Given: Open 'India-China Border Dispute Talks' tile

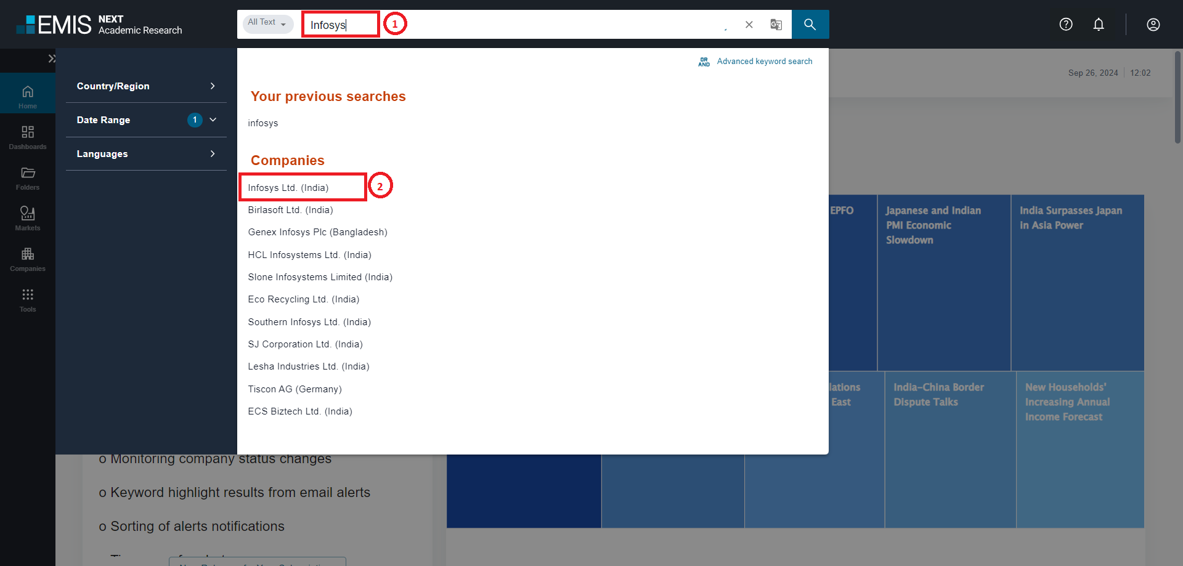Looking at the screenshot, I should click(x=950, y=450).
